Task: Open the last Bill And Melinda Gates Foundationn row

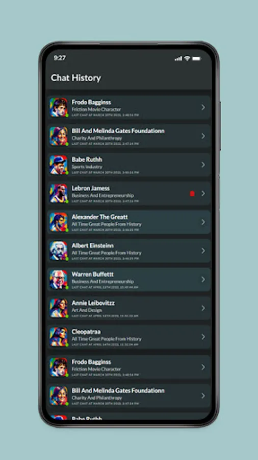Action: (128, 396)
